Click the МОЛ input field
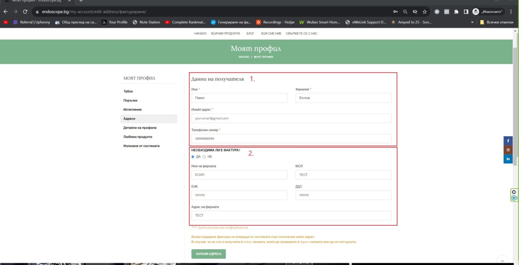The height and width of the screenshot is (265, 519). point(344,175)
